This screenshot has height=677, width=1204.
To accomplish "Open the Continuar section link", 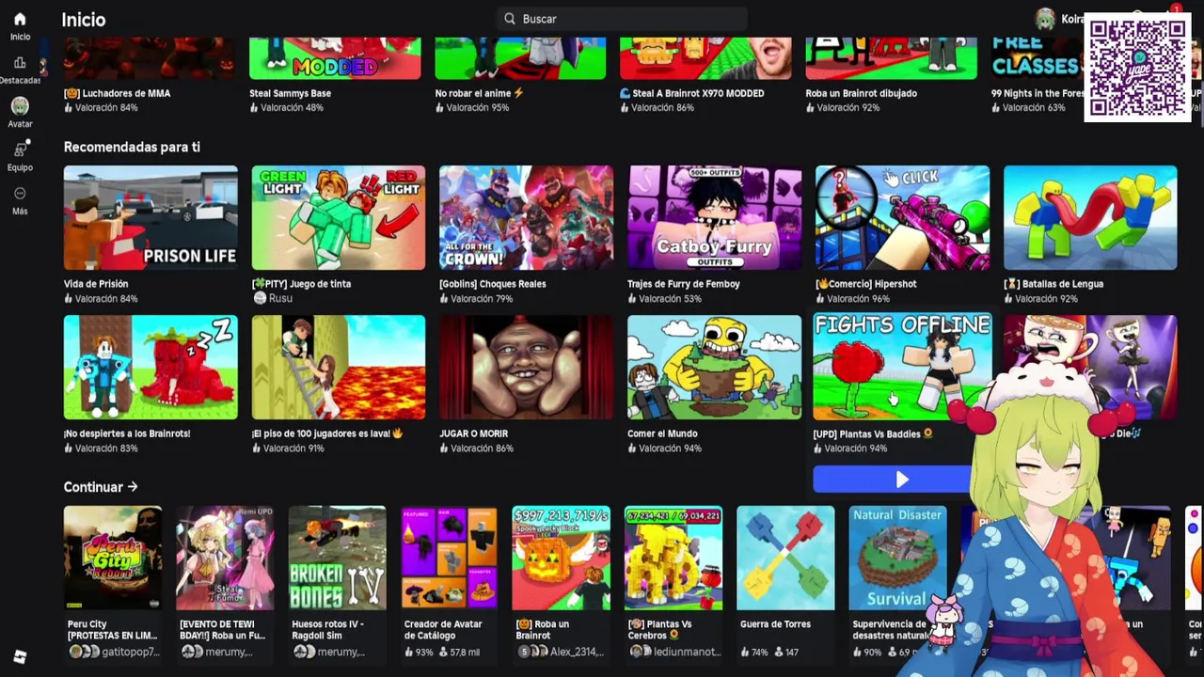I will [101, 487].
